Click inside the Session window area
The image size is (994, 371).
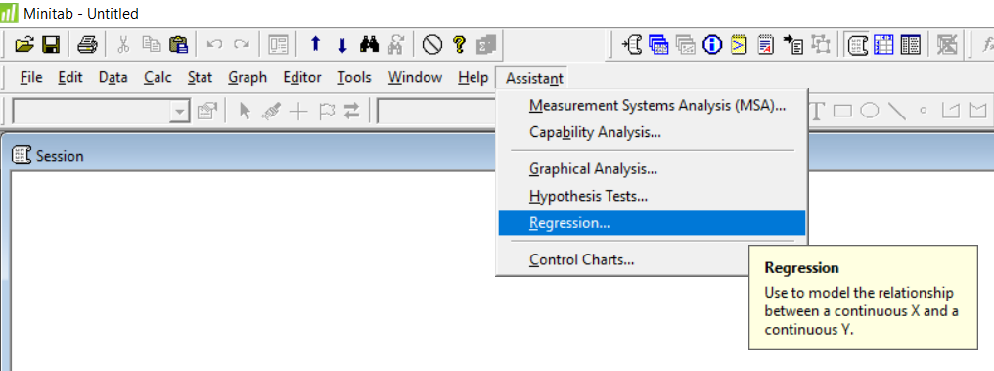click(x=253, y=269)
